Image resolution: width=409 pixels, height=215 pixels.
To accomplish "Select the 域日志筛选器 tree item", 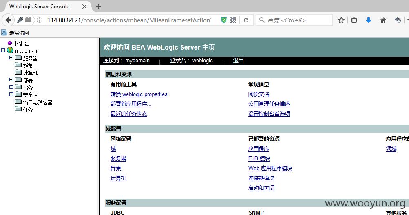I will point(38,102).
